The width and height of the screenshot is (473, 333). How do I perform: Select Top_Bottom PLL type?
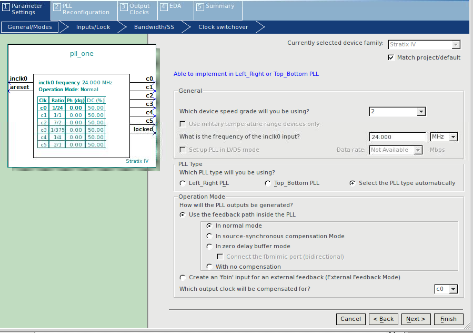268,183
